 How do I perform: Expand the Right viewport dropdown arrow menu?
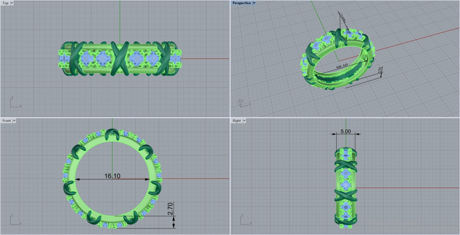click(x=245, y=121)
